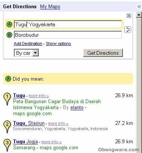The width and height of the screenshot is (142, 153).
Task: Open the By car travel mode dropdown
Action: coord(26,53)
